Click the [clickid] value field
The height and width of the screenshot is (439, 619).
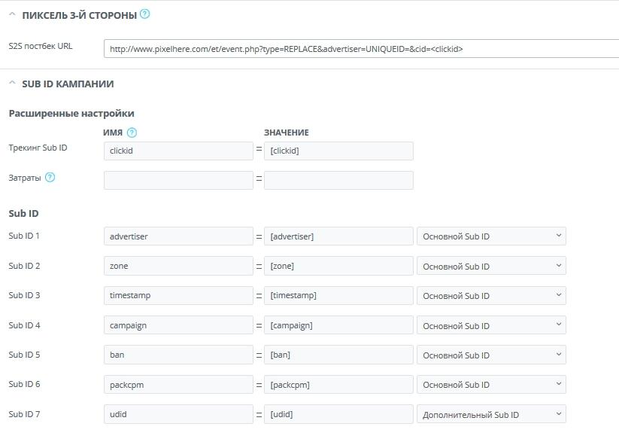pyautogui.click(x=338, y=151)
